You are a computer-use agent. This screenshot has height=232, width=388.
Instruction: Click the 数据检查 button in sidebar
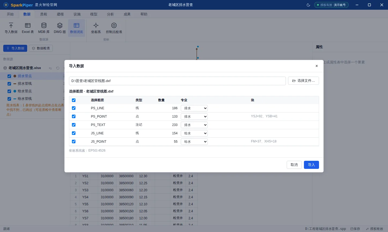41,48
